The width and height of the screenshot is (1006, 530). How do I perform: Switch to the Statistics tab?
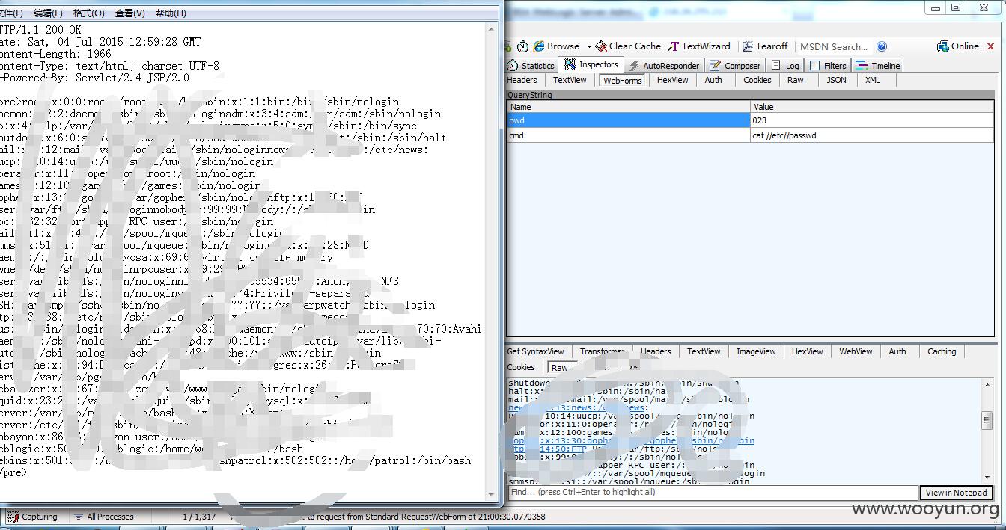click(531, 65)
